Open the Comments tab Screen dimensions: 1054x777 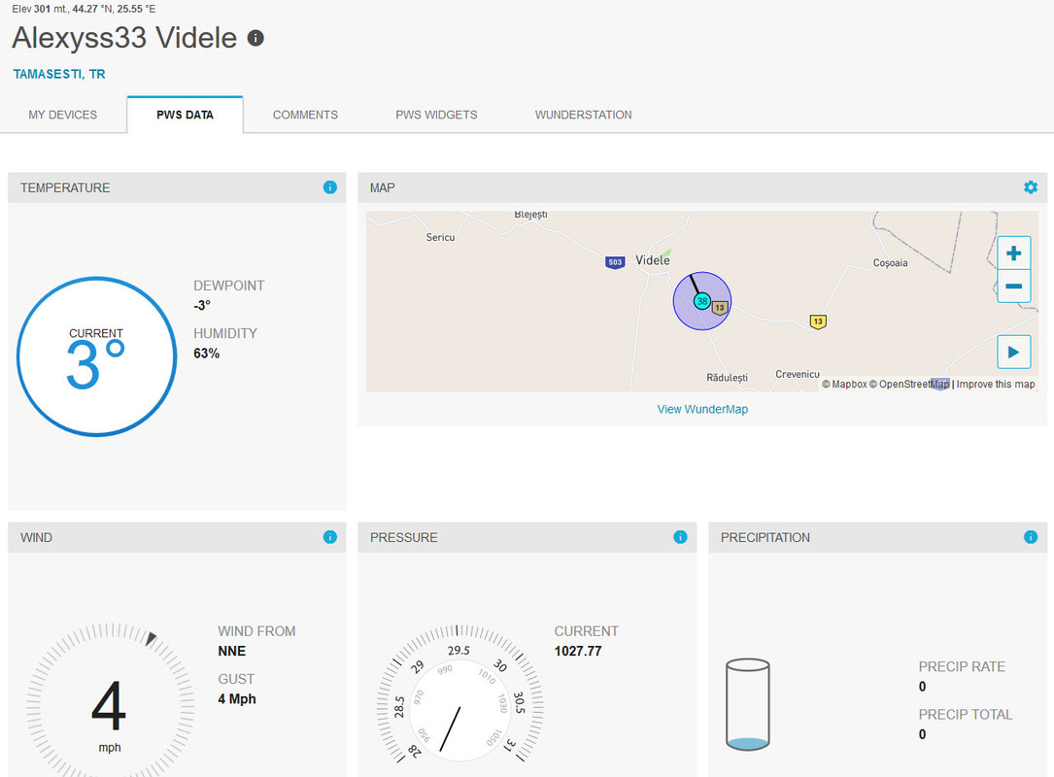305,115
